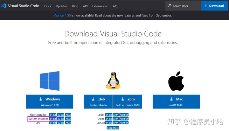The height and width of the screenshot is (131, 229).
Task: Download Windows System Installer 32 bit
Action: click(x=61, y=119)
